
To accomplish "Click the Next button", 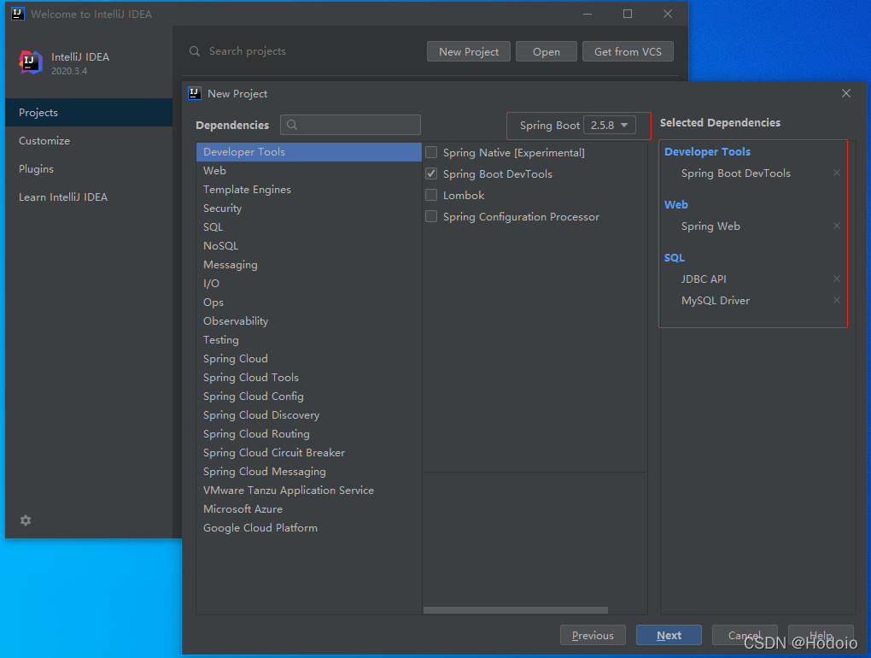I will (x=669, y=635).
